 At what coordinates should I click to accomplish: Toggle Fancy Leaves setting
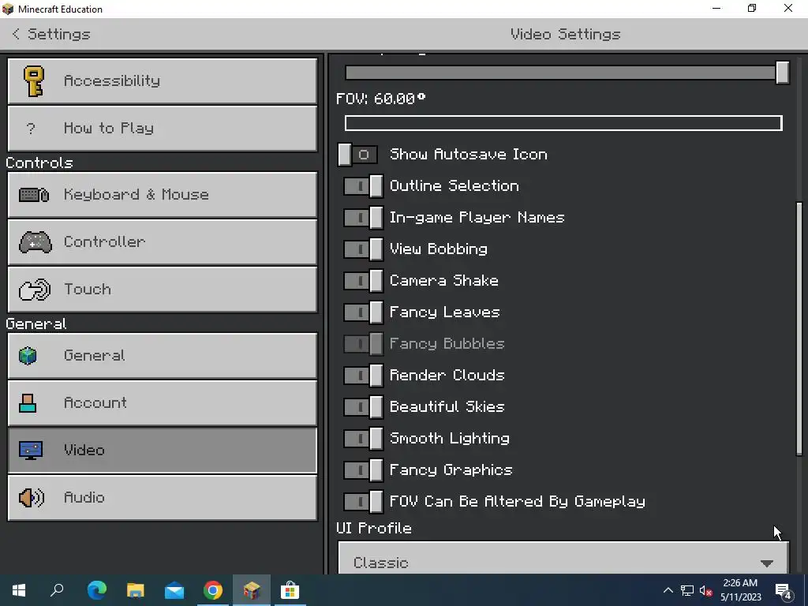[x=363, y=312]
